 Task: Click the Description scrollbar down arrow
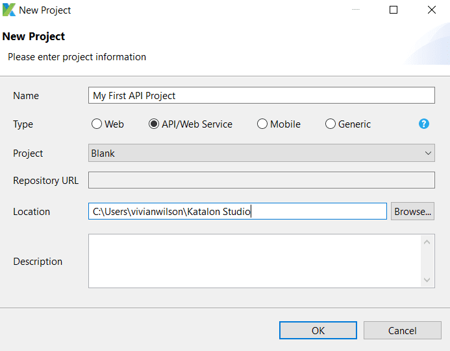point(427,280)
